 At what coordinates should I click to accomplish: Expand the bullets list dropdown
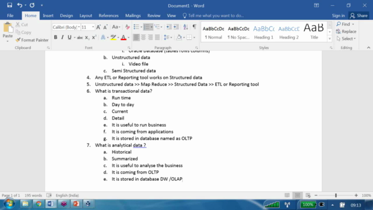pyautogui.click(x=141, y=27)
